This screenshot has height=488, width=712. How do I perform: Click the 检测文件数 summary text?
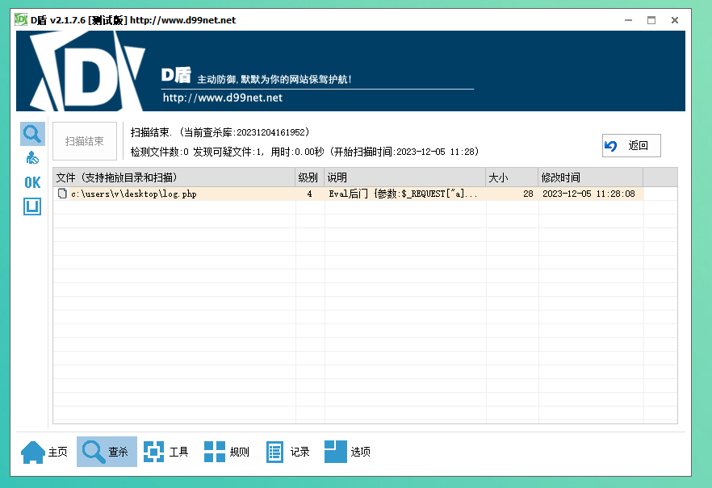[304, 152]
